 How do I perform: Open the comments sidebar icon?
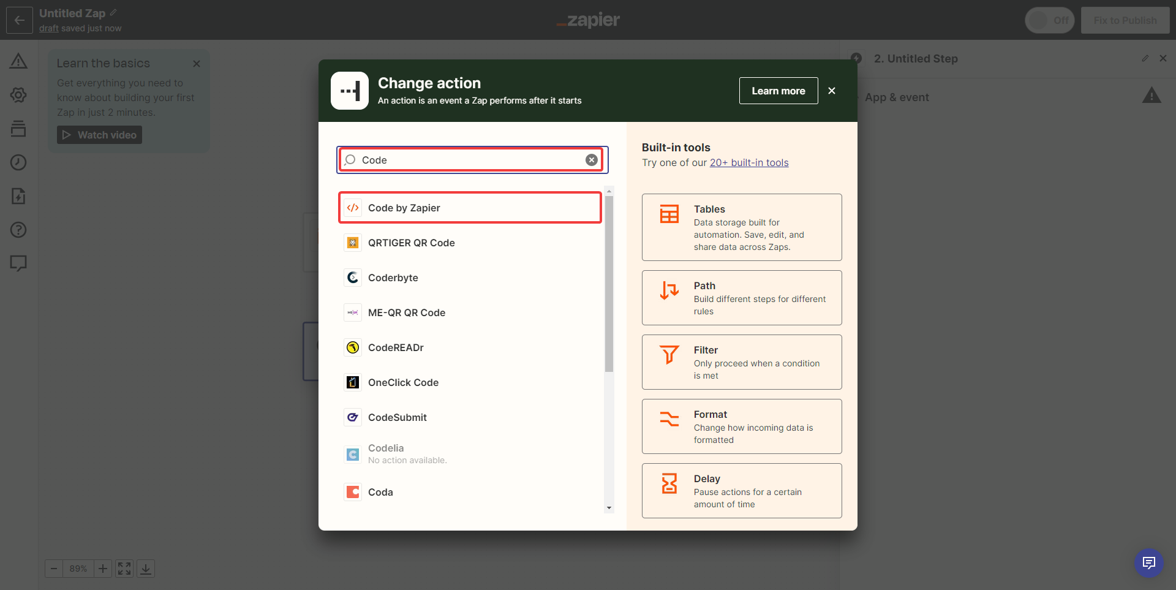[x=18, y=263]
